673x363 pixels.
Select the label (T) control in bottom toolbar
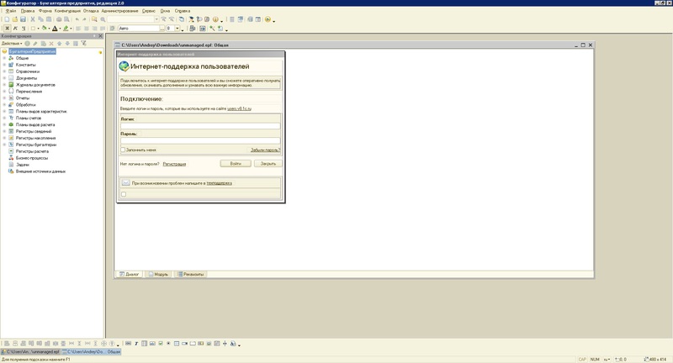tap(136, 344)
